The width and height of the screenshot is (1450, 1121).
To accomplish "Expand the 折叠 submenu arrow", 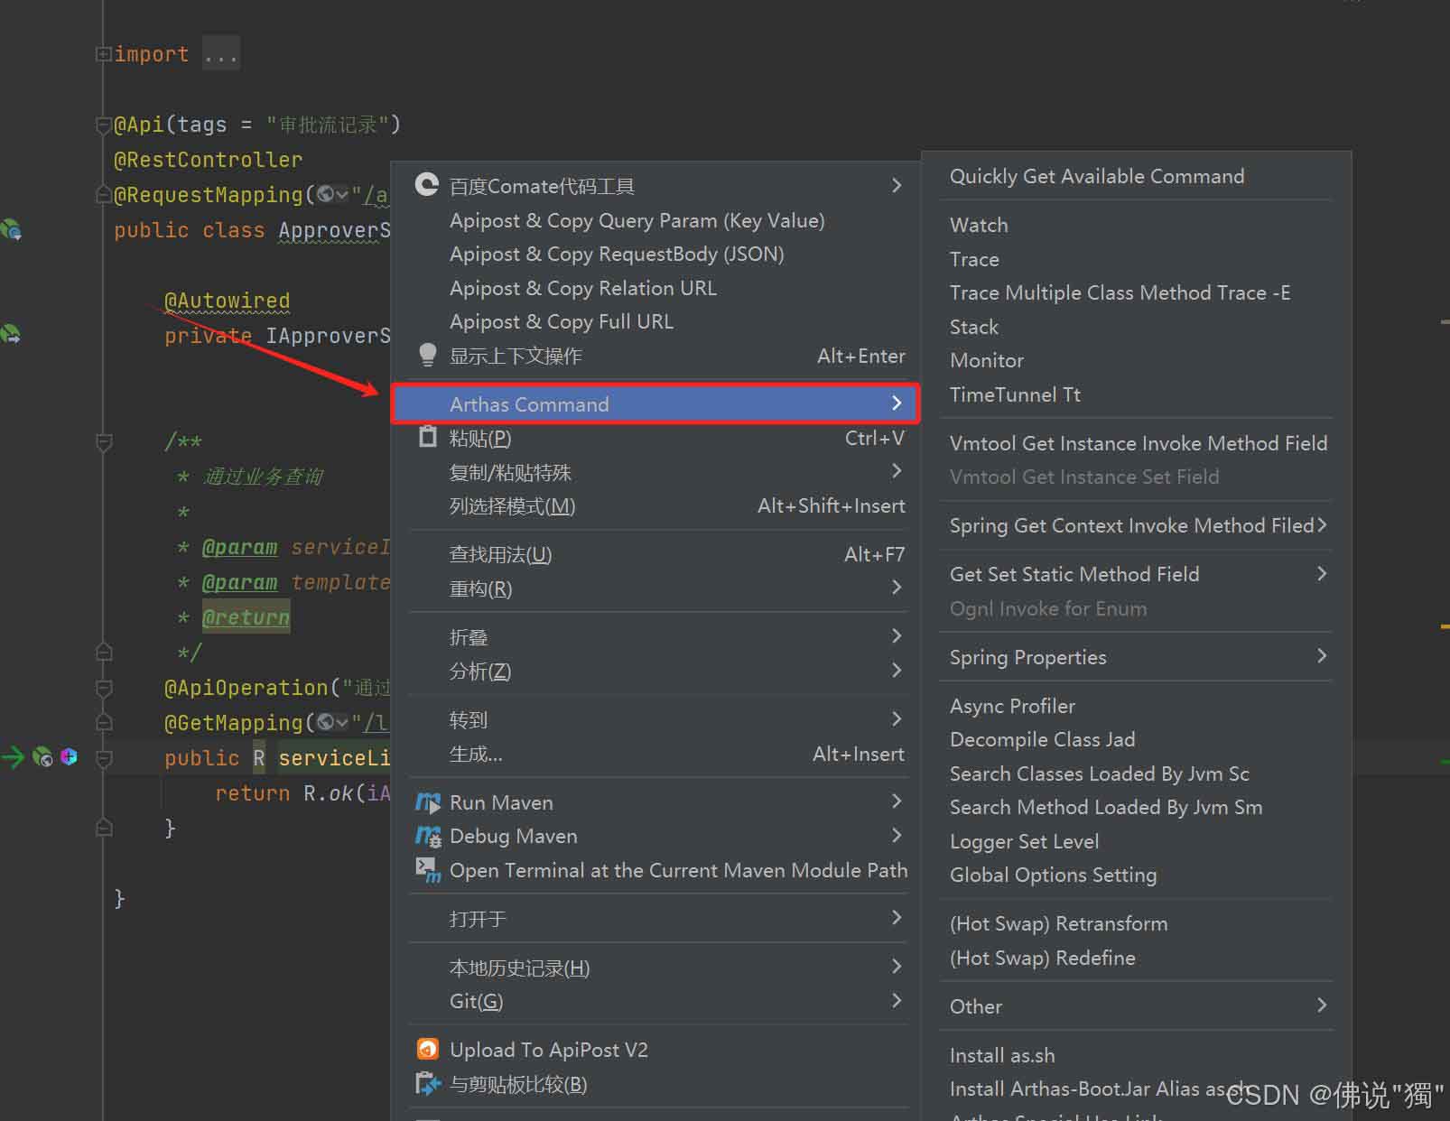I will (x=896, y=636).
